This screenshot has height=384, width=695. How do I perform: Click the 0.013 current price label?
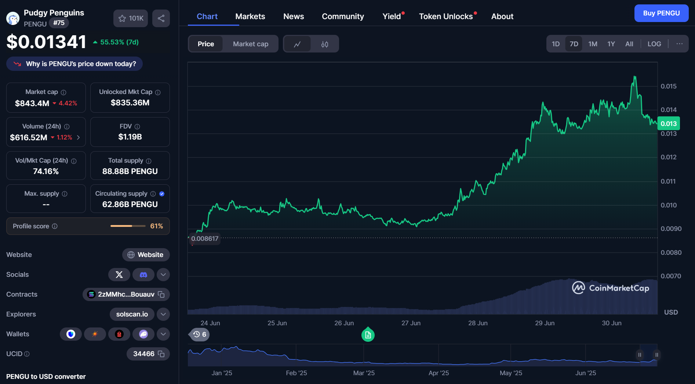(669, 124)
